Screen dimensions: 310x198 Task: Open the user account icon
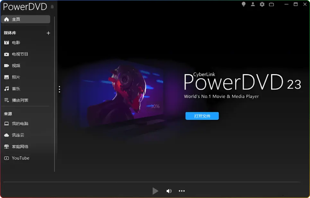tap(253, 4)
